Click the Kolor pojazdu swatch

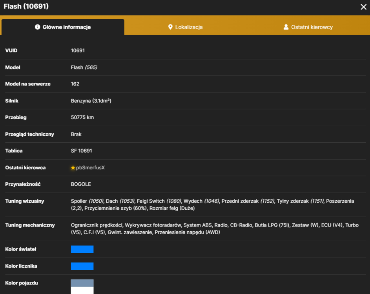82,287
